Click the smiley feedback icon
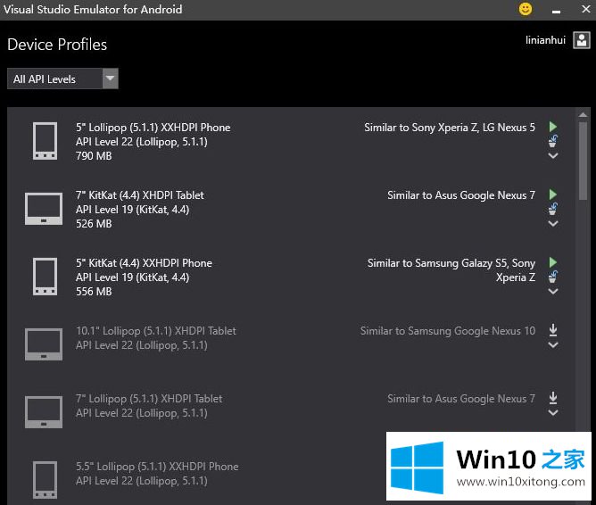The height and width of the screenshot is (505, 596). click(526, 9)
